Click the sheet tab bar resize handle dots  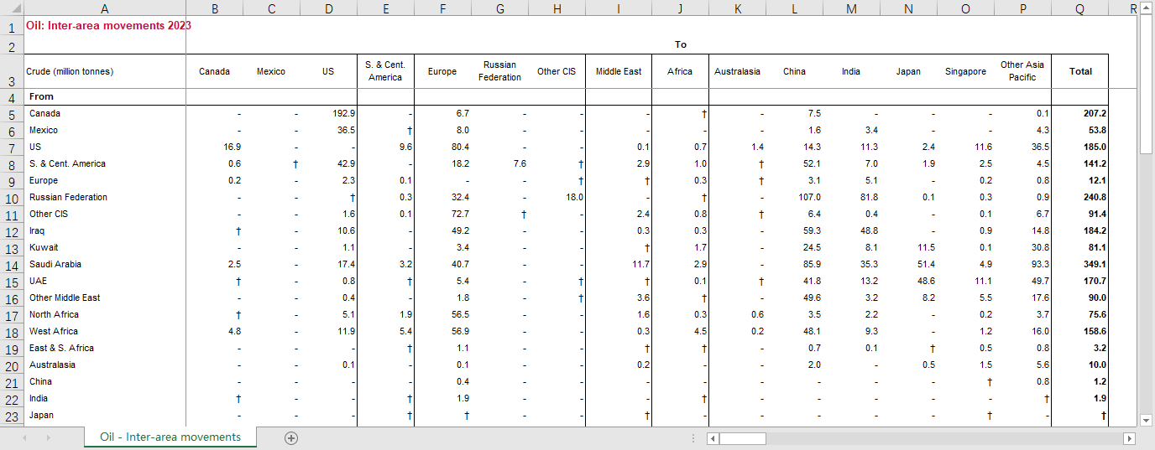pyautogui.click(x=693, y=437)
